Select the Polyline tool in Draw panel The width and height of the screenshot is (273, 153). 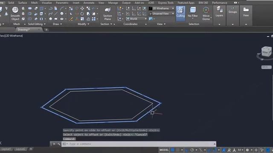click(x=51, y=8)
